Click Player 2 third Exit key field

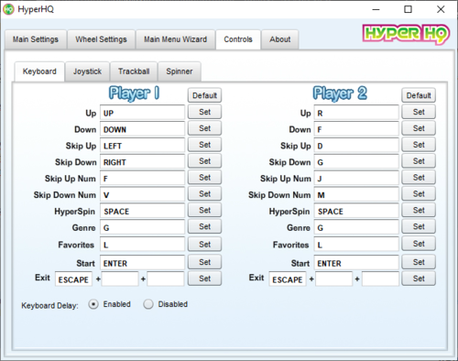pos(380,279)
